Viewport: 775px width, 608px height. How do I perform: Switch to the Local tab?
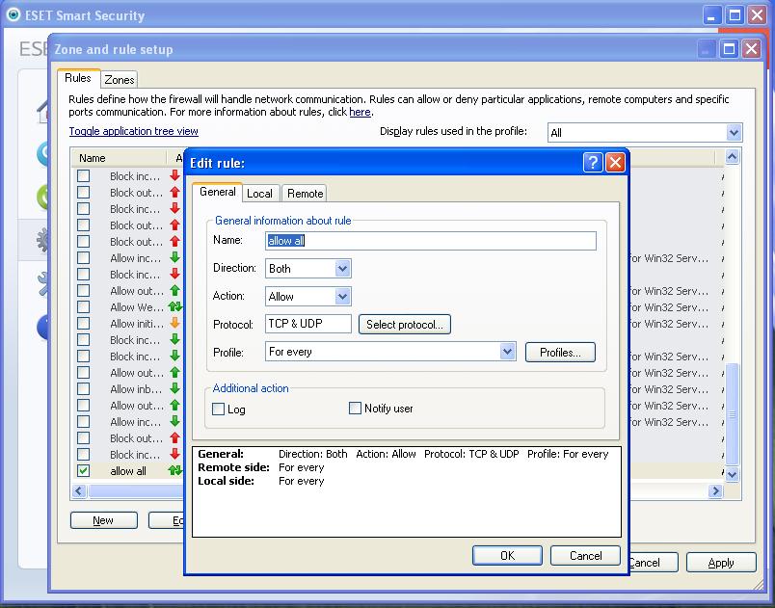click(x=260, y=194)
